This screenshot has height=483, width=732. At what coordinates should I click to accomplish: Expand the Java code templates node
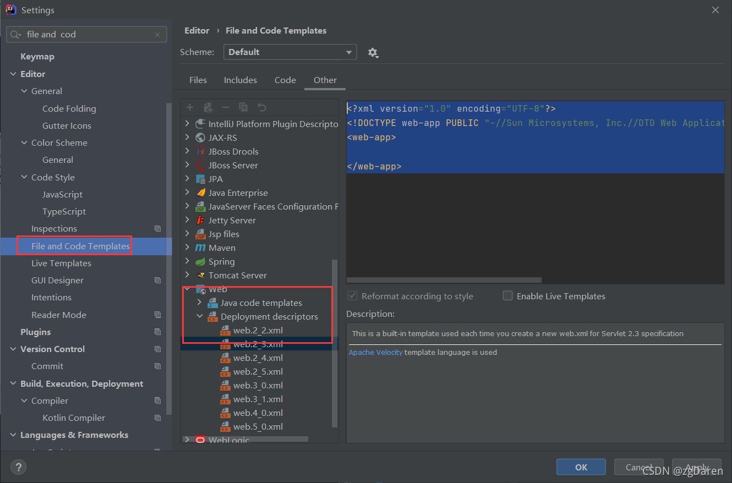[199, 303]
